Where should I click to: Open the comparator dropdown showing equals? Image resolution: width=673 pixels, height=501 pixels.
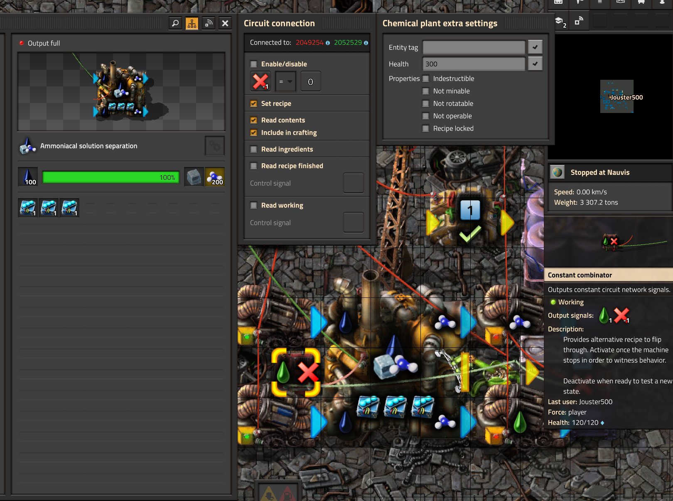(x=285, y=81)
